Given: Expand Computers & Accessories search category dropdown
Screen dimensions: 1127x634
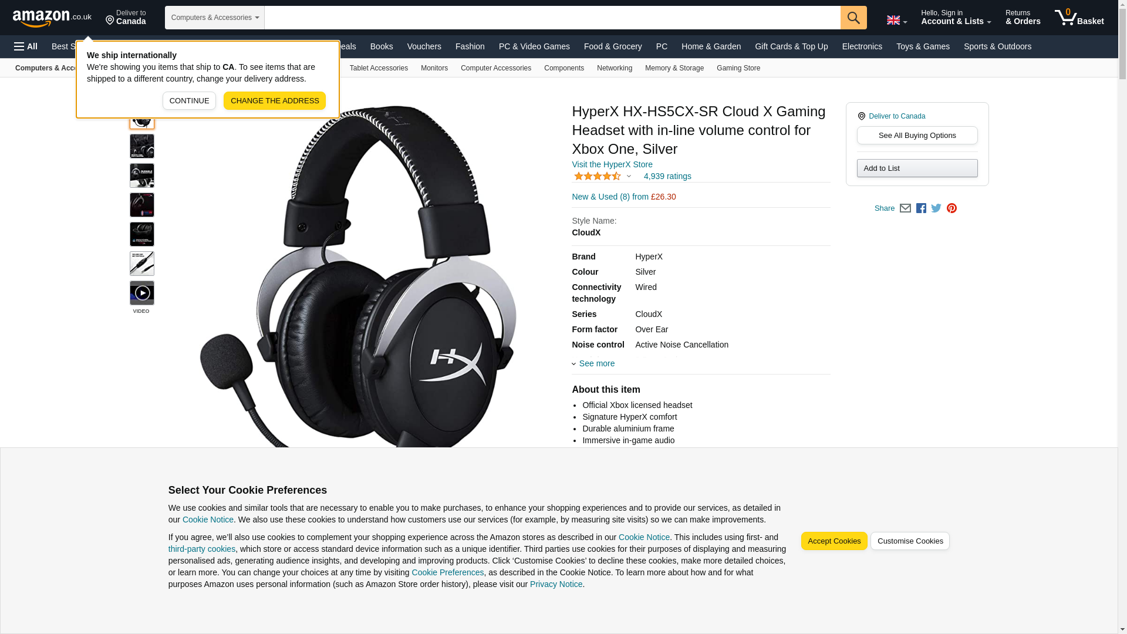Looking at the screenshot, I should click(215, 18).
